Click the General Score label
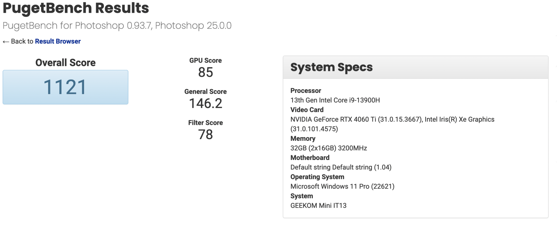The height and width of the screenshot is (227, 557). 206,92
